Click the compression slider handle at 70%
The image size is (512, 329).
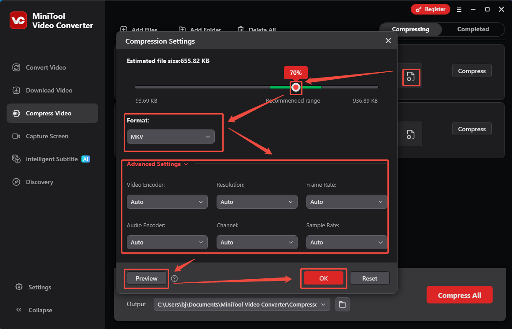(x=295, y=87)
